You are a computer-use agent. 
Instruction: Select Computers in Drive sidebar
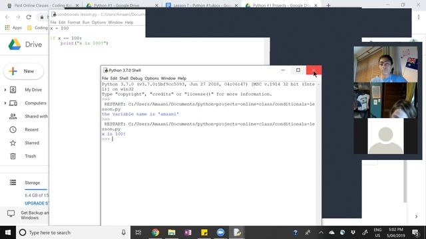[x=35, y=103]
